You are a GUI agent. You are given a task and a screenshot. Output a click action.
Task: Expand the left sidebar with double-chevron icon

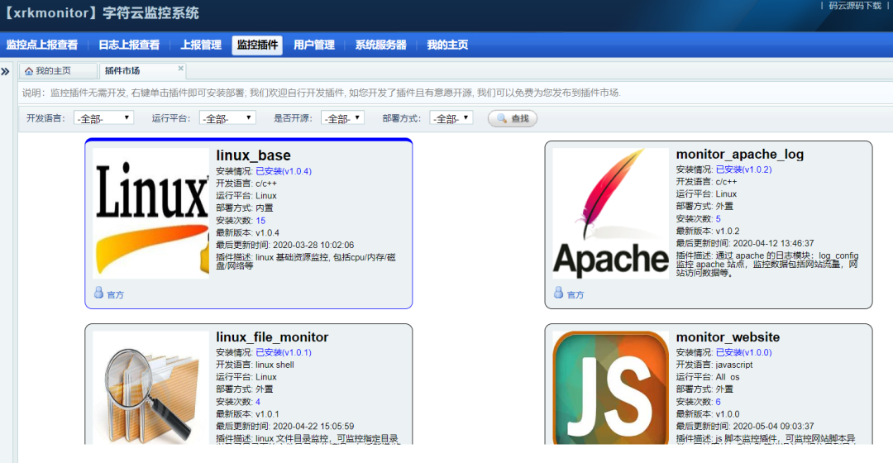[6, 71]
